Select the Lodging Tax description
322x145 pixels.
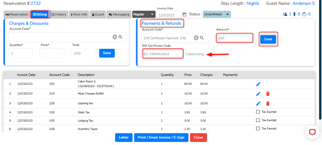85,121
